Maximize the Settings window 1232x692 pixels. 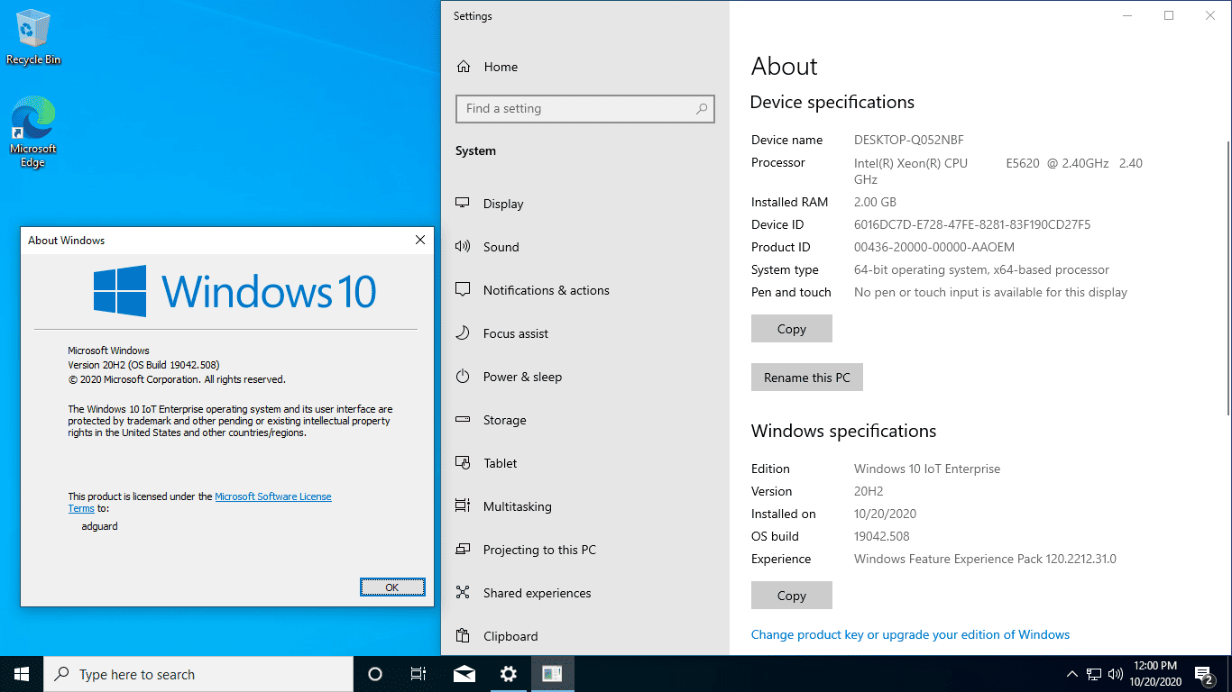click(x=1169, y=15)
